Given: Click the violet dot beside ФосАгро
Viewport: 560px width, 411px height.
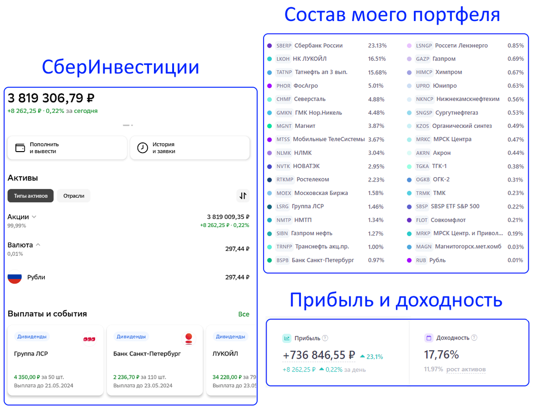Looking at the screenshot, I should coord(270,86).
